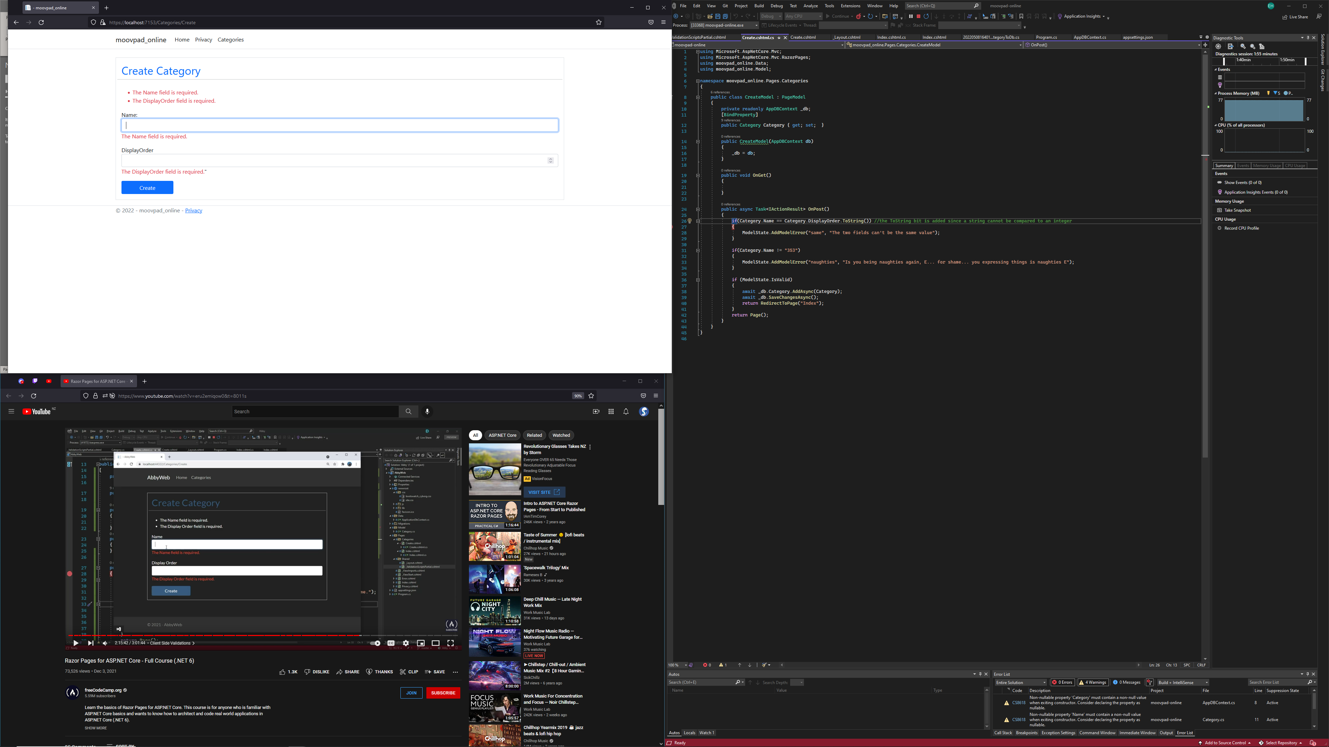Click YouTube miniplayer icon
Screen dimensions: 1329x747
[x=421, y=643]
